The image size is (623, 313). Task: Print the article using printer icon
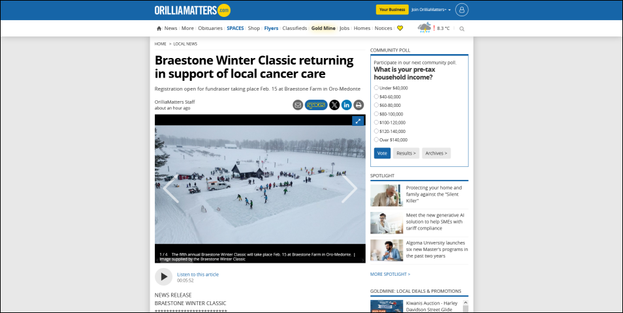click(x=359, y=105)
